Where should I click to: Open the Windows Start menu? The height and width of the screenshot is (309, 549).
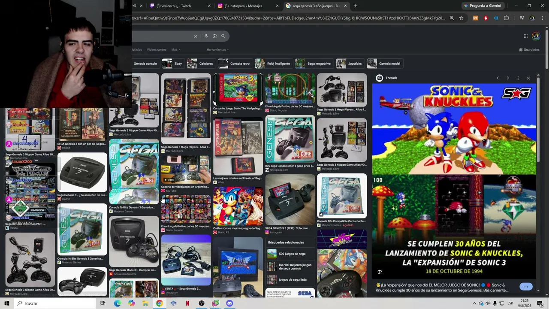7,303
